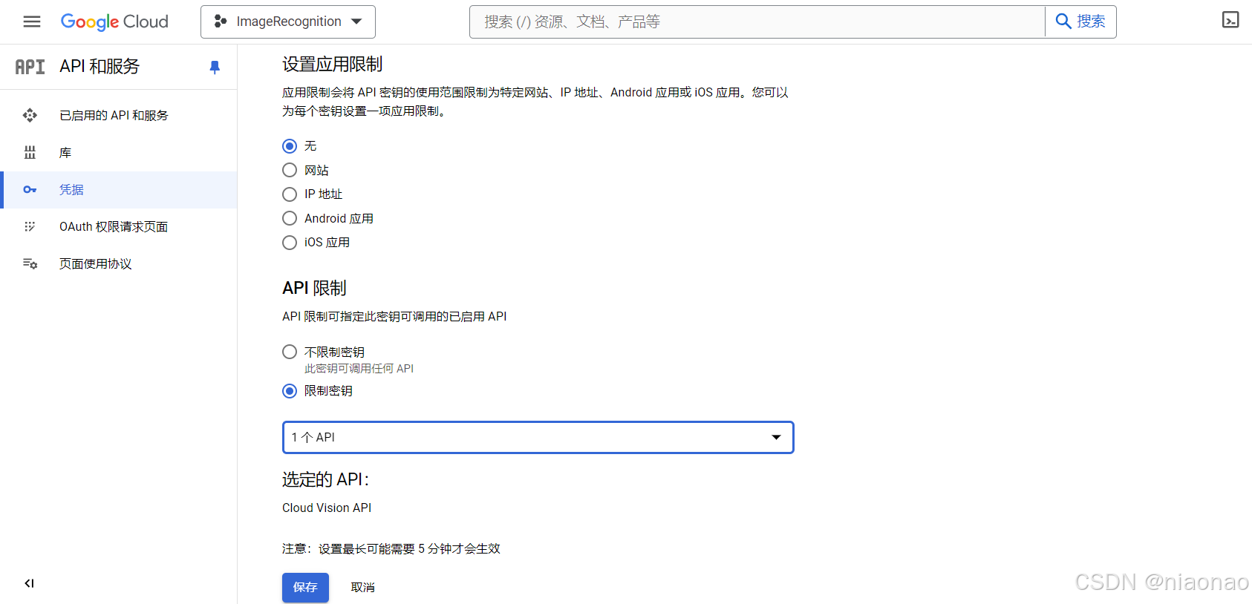Viewport: 1252px width, 604px height.
Task: Click the 注意 5 分钟 notice text
Action: pyautogui.click(x=391, y=549)
